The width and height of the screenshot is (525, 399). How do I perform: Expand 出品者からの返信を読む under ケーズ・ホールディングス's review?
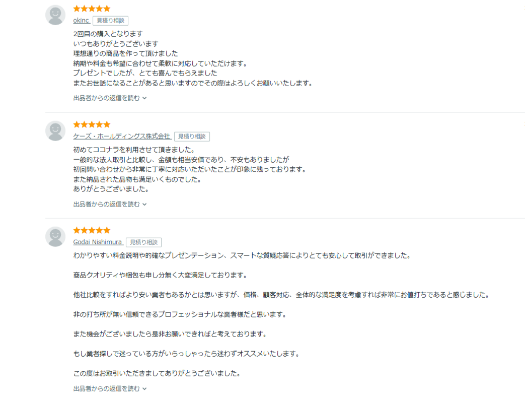[107, 204]
